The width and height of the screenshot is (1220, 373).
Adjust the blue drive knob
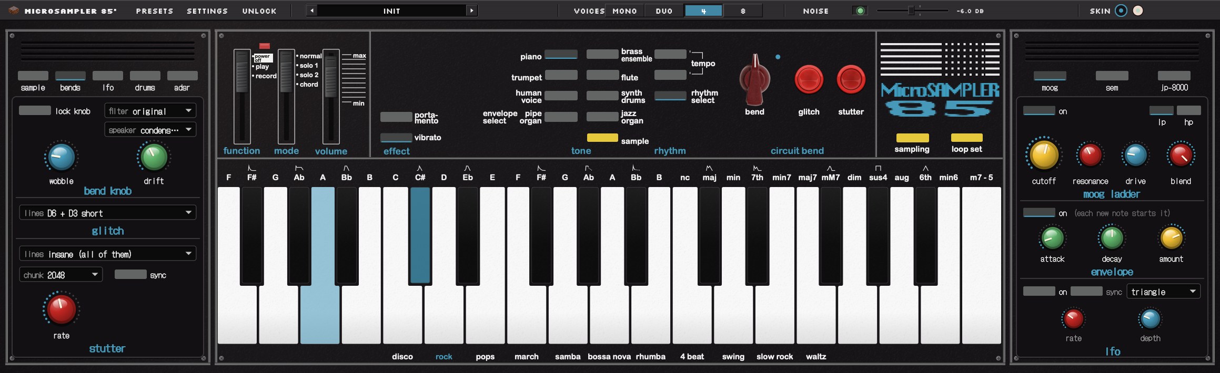click(1135, 156)
